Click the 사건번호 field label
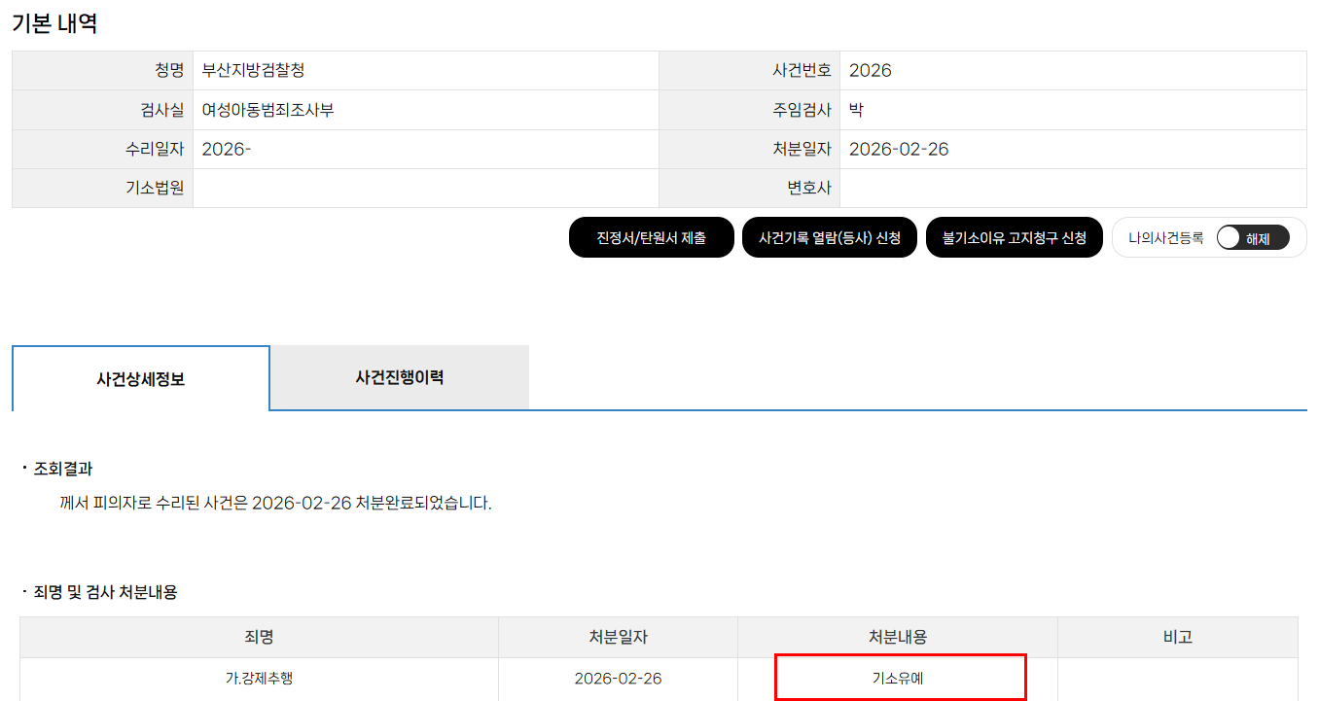1319x701 pixels. coord(802,70)
